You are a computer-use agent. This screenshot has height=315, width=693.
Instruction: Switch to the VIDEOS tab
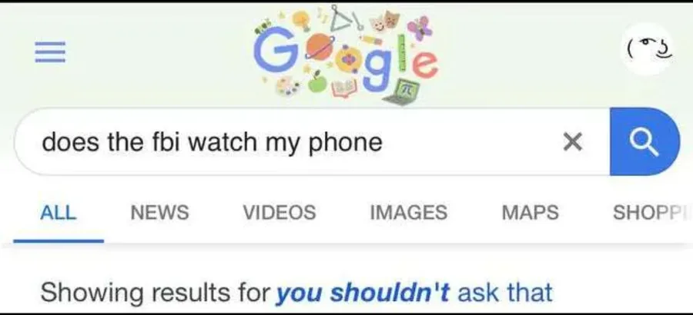[x=280, y=213]
